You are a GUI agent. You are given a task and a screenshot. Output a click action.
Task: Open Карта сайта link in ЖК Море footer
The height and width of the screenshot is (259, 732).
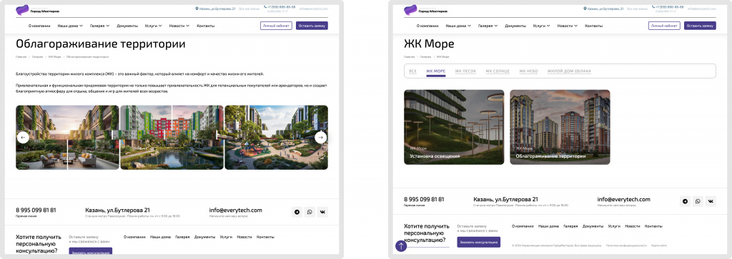click(x=659, y=245)
